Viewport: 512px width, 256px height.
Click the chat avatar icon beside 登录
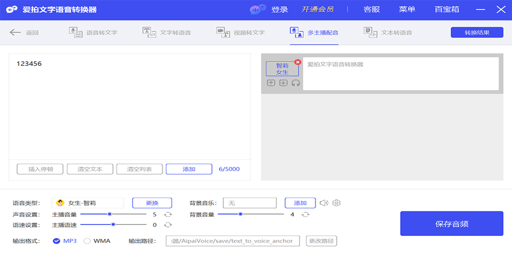258,9
